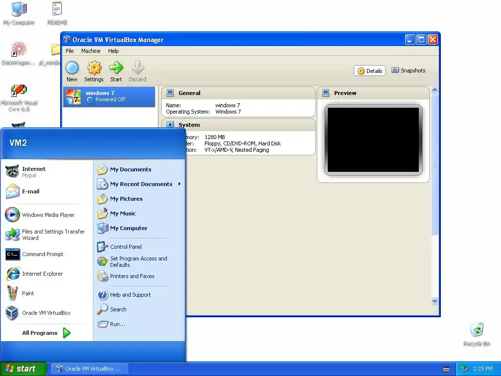The height and width of the screenshot is (376, 501).
Task: Open Help and Support
Action: tap(139, 295)
